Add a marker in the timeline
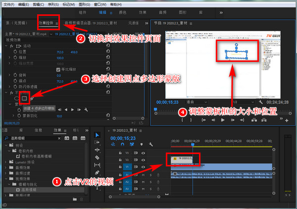The width and height of the screenshot is (297, 209). click(x=141, y=145)
